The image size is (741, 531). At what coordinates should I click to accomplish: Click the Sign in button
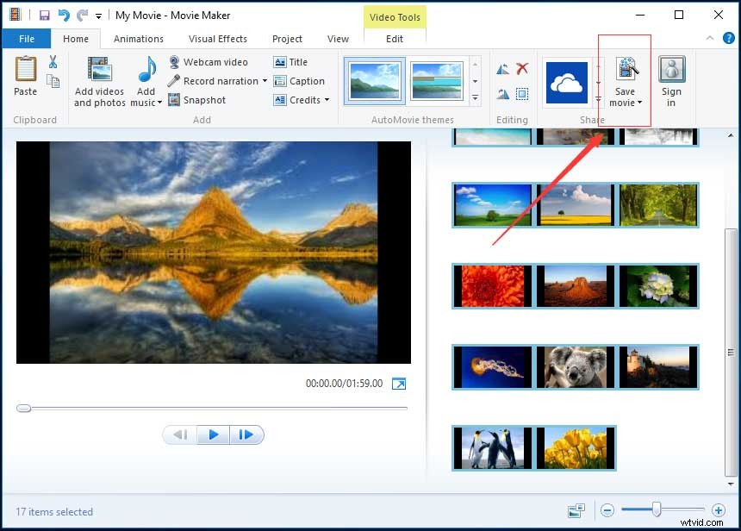point(672,80)
